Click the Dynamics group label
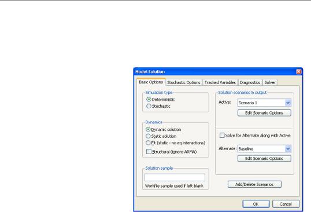 click(x=154, y=122)
